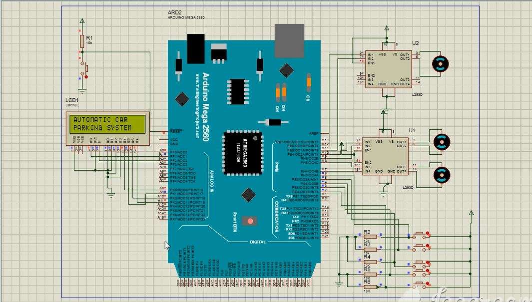Click the 'R1' resistor label
The image size is (532, 302).
89,37
